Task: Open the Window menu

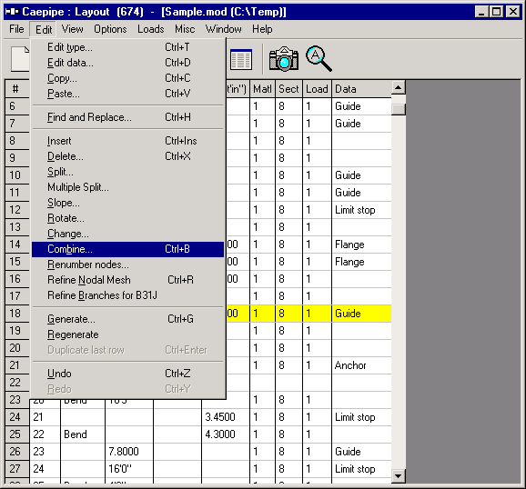Action: click(224, 29)
